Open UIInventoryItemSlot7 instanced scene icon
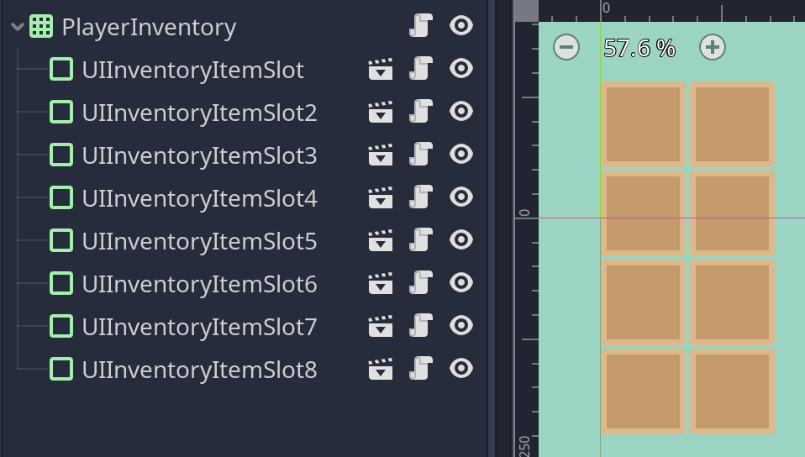Viewport: 805px width, 457px height. (x=381, y=326)
